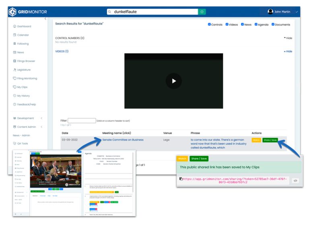Click the magnifier icon in search box
309x225 pixels.
(x=110, y=12)
